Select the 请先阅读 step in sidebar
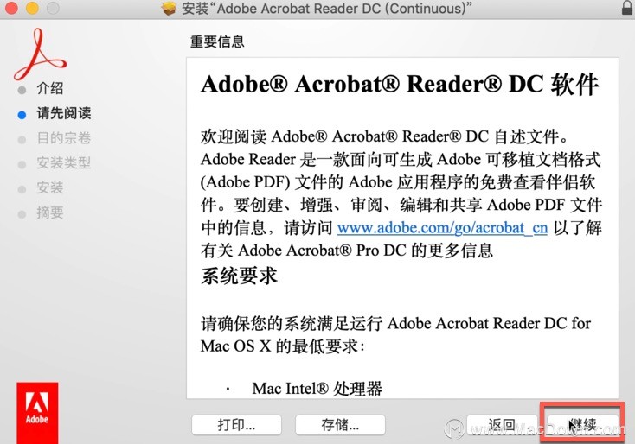This screenshot has width=635, height=444. pyautogui.click(x=63, y=113)
